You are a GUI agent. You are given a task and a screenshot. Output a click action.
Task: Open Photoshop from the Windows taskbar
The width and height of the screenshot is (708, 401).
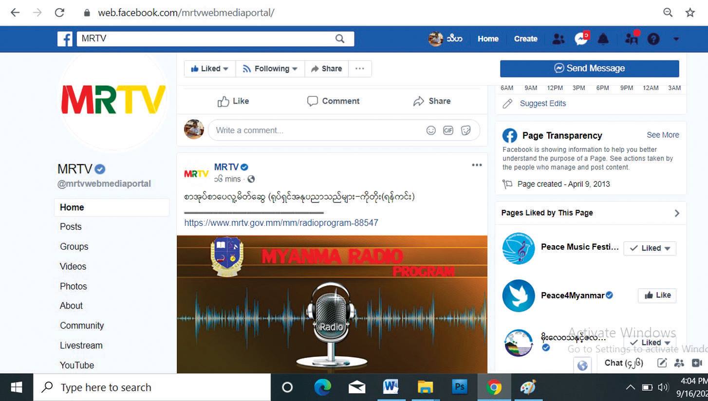[x=459, y=387]
